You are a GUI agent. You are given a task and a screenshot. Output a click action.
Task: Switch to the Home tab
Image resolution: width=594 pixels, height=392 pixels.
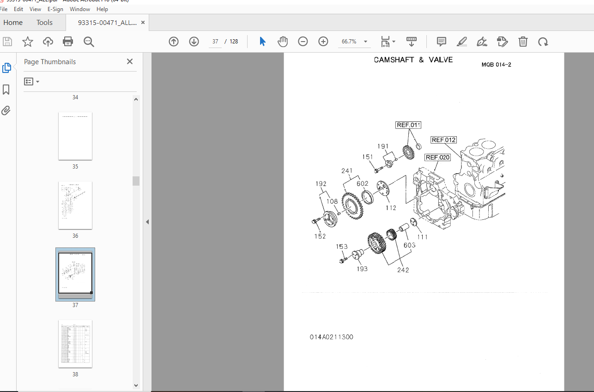13,22
